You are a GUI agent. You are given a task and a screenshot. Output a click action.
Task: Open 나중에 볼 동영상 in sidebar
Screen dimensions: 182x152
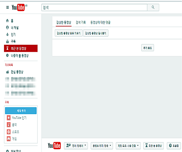coord(20,56)
